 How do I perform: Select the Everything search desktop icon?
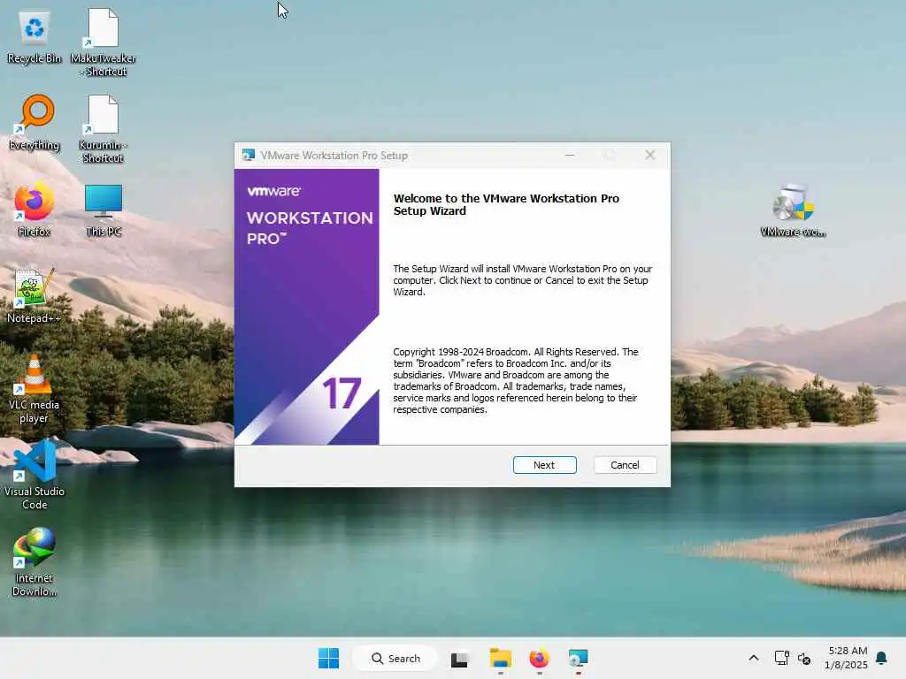35,123
